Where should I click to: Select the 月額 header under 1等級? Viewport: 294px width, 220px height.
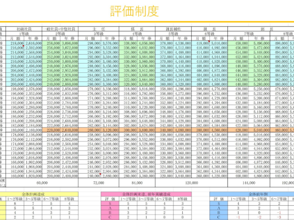coord(15,38)
